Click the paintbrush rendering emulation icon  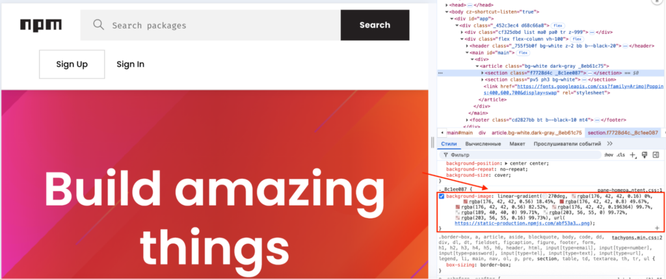[645, 155]
